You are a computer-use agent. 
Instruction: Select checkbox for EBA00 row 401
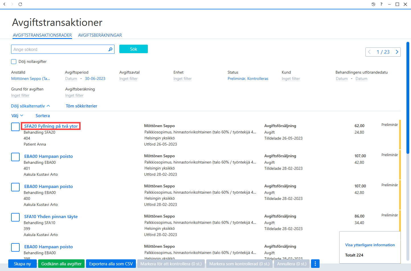click(x=15, y=157)
